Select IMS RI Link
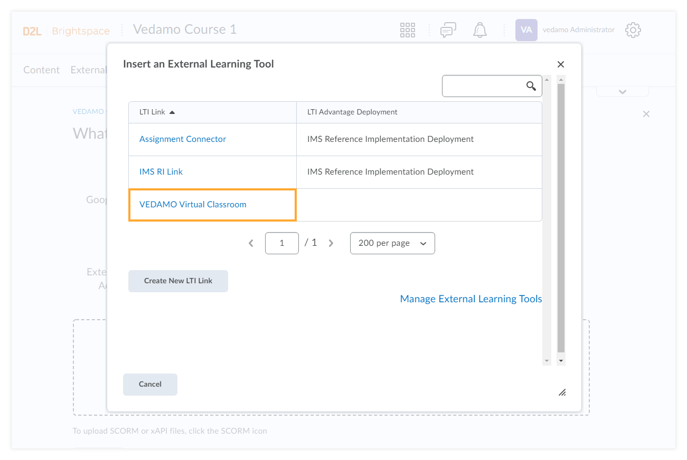The image size is (687, 460). click(x=161, y=172)
